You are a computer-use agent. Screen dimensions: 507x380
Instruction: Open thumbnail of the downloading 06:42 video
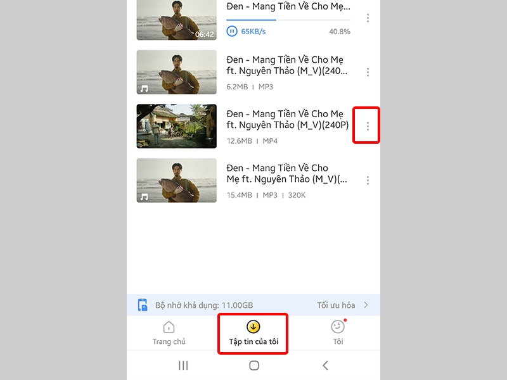point(177,20)
